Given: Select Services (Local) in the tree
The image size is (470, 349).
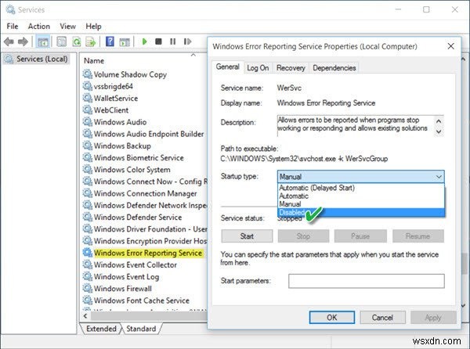Looking at the screenshot, I should (37, 59).
